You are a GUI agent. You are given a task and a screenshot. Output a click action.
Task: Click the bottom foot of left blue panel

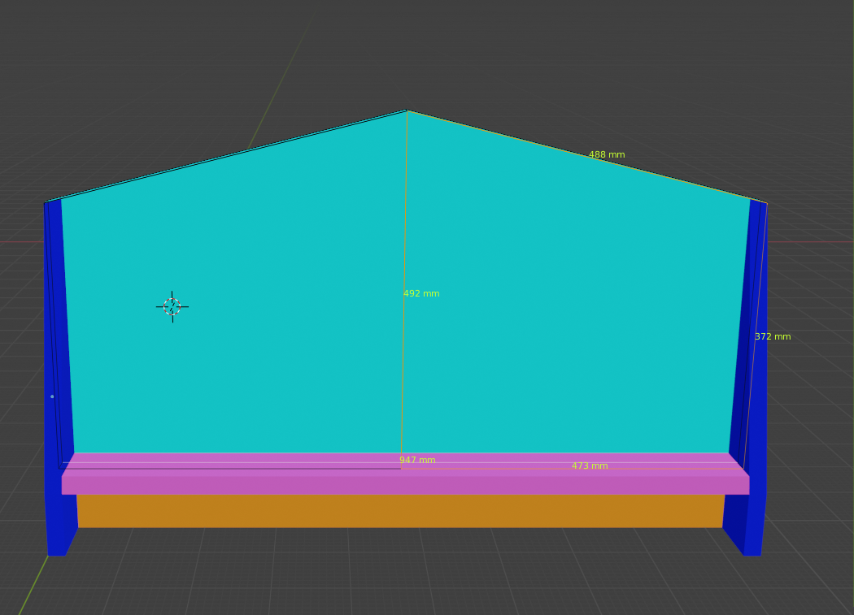[56, 549]
